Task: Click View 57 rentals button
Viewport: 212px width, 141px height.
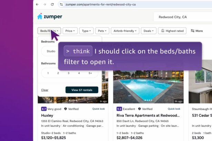Action: pyautogui.click(x=82, y=90)
